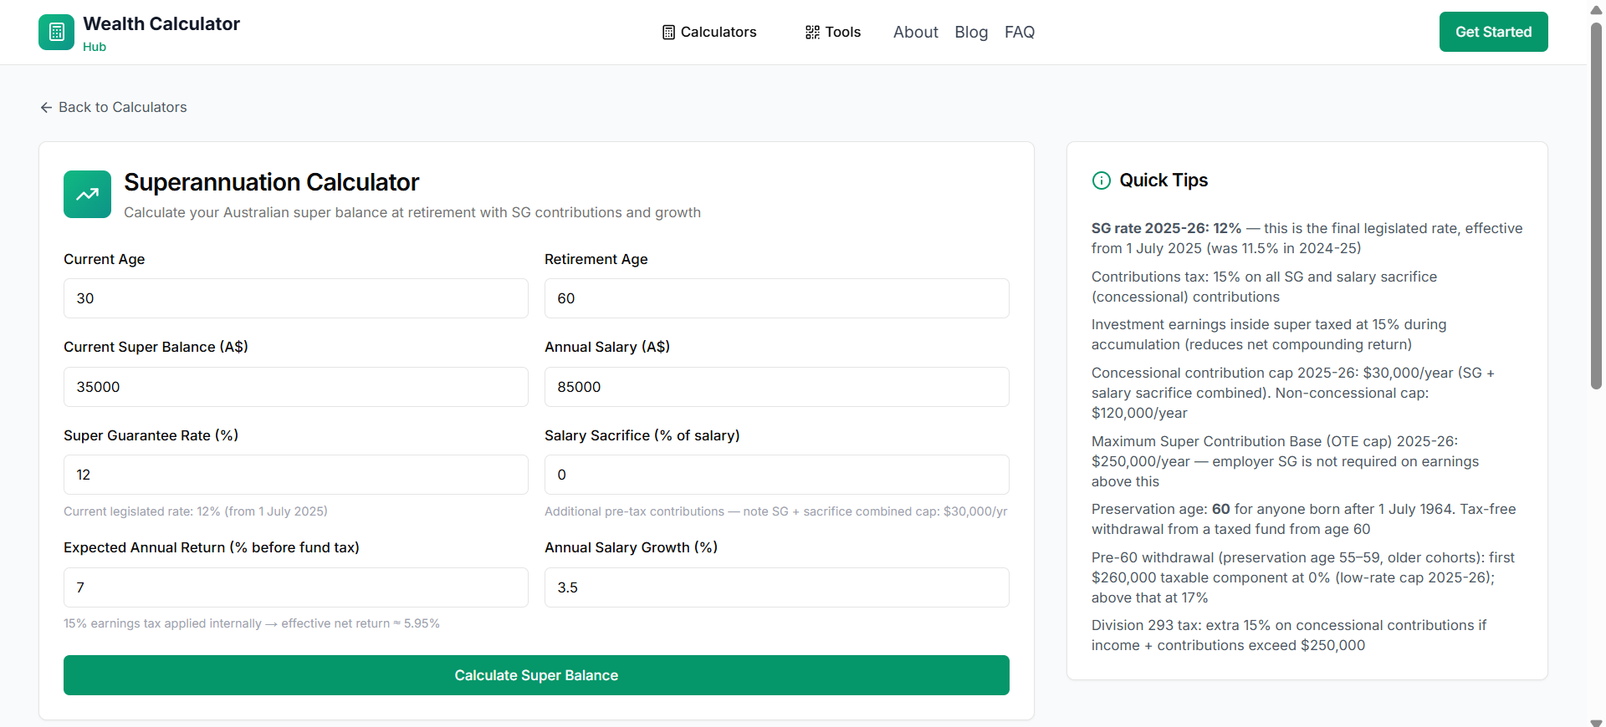
Task: Click the Wealth Calculator Hub logo icon
Action: tap(56, 32)
